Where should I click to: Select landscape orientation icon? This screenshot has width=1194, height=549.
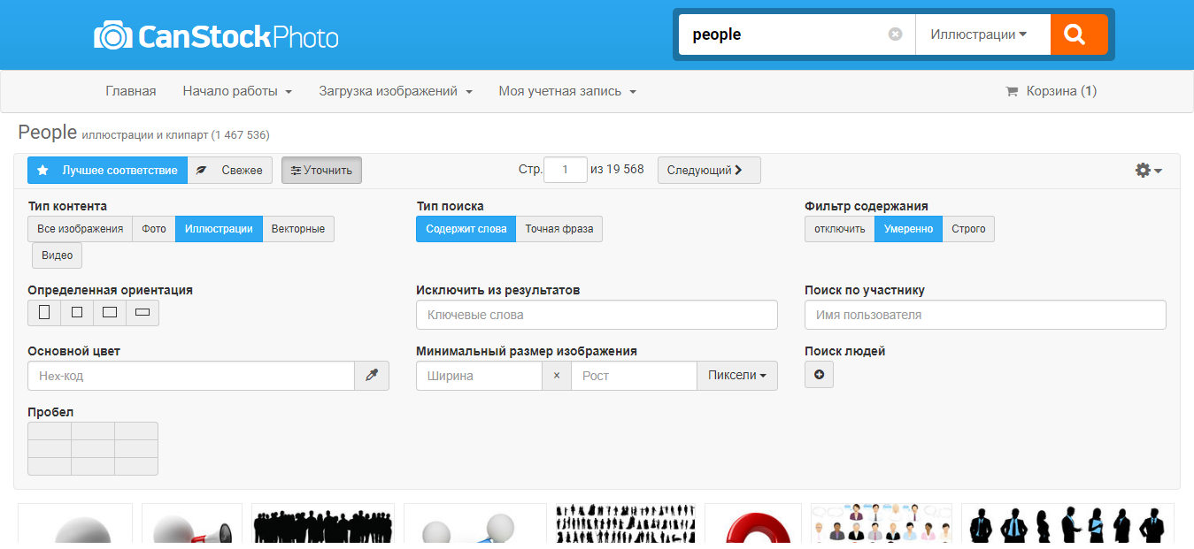click(110, 312)
